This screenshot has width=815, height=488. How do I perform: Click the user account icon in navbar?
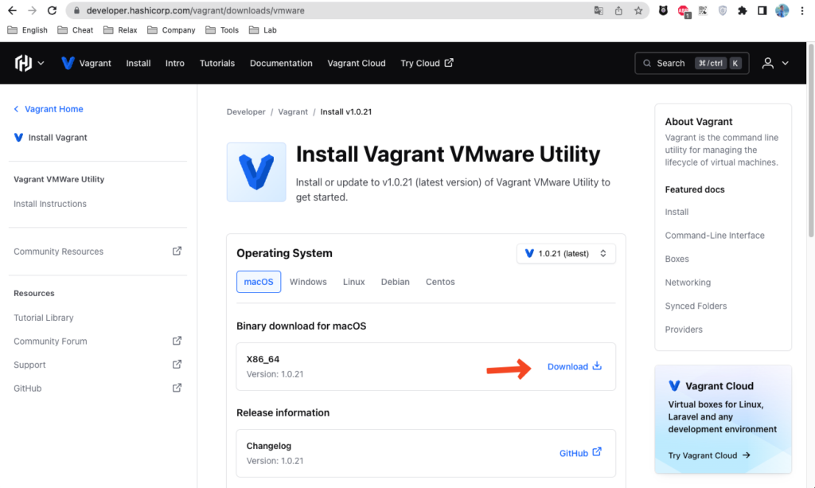768,63
